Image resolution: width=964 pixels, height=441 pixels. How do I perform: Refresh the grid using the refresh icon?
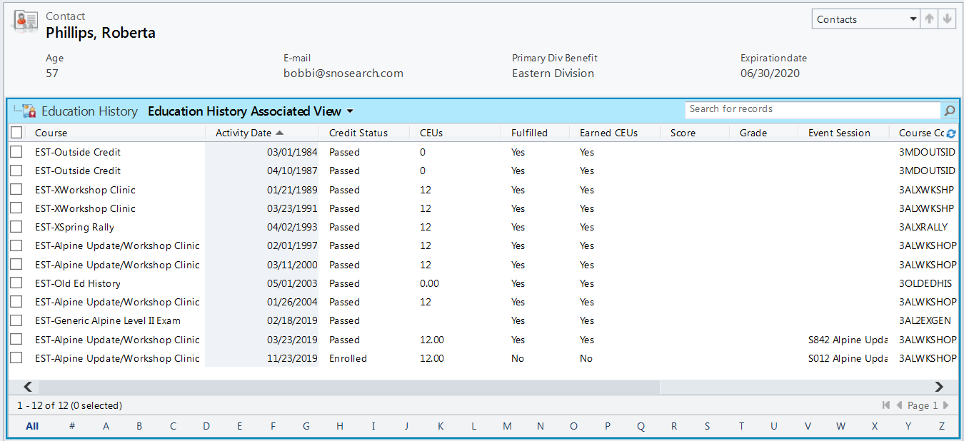[951, 133]
